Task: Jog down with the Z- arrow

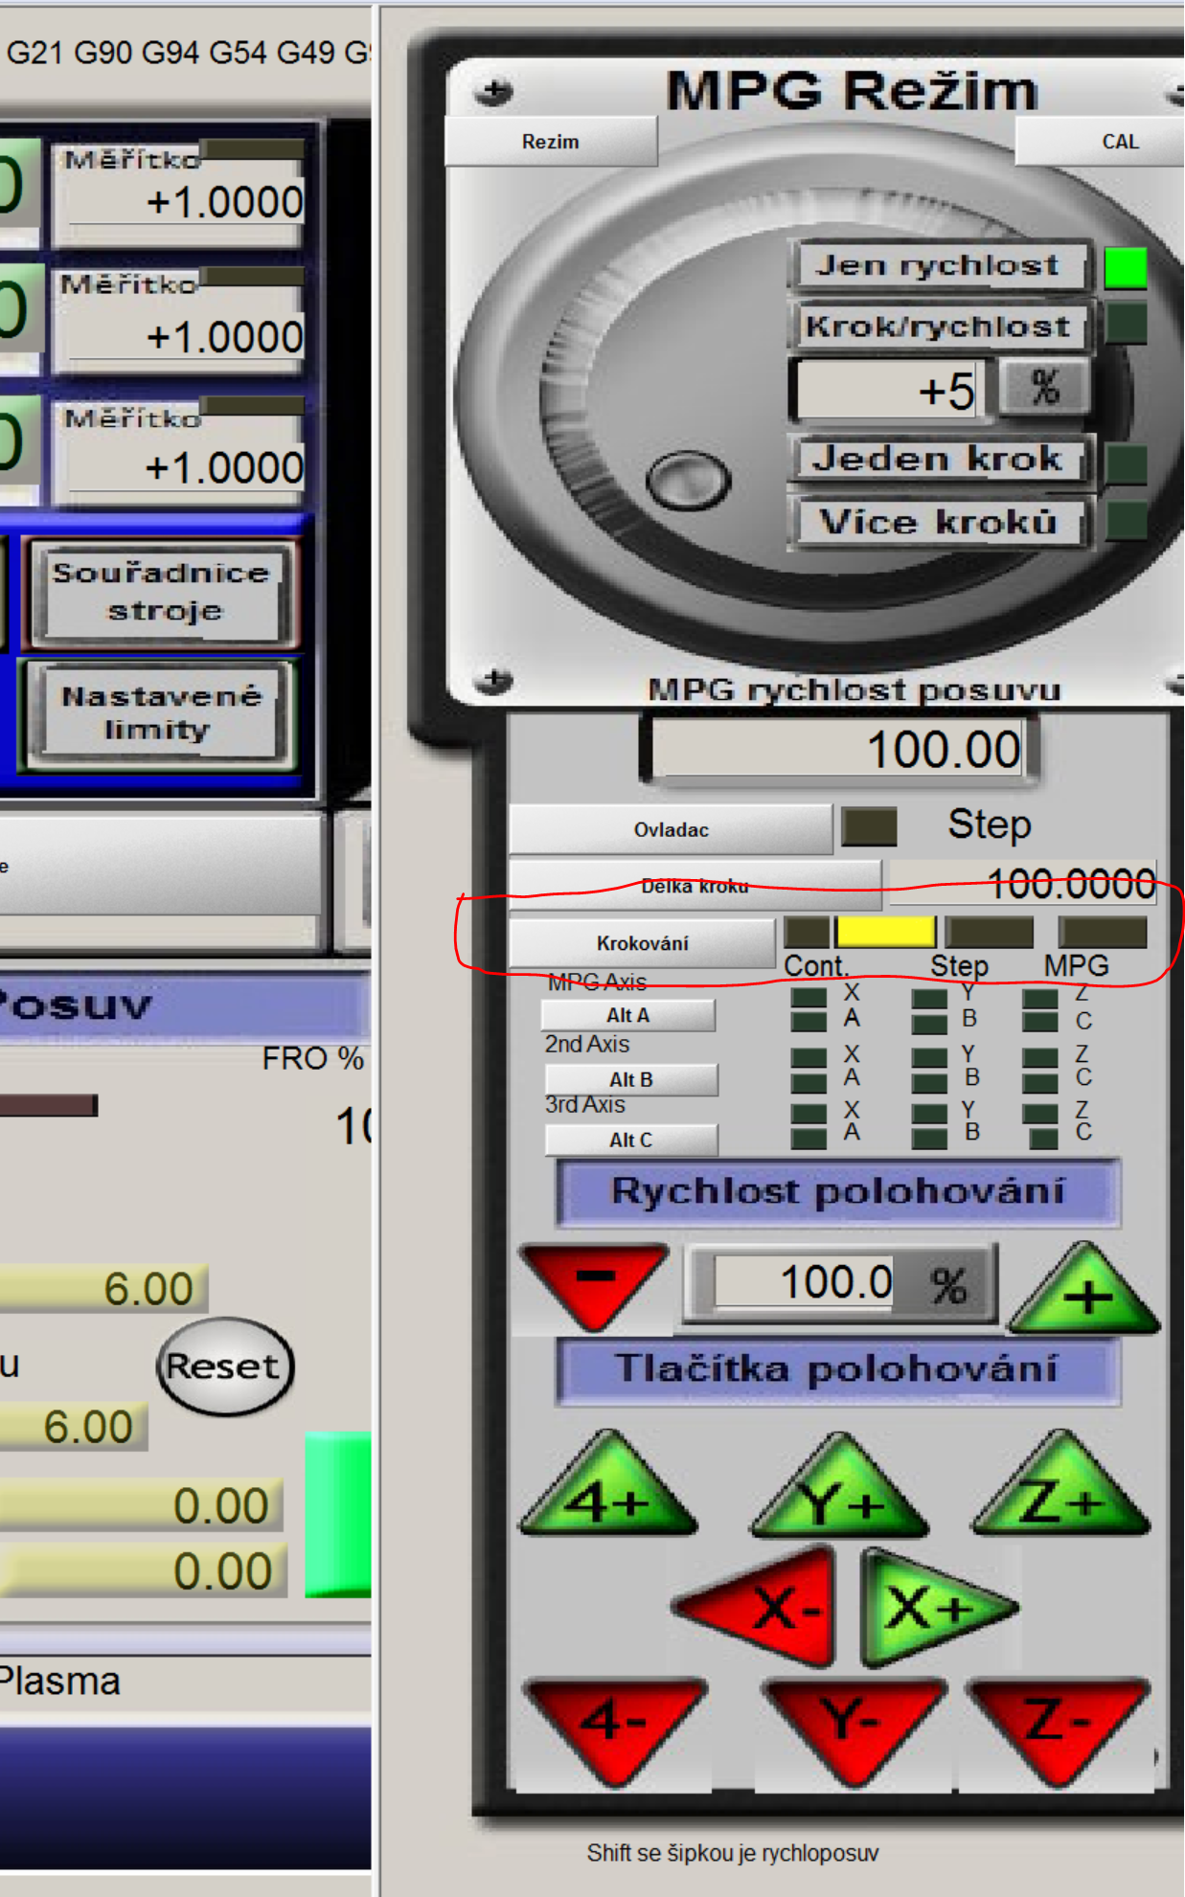Action: point(1057,1725)
